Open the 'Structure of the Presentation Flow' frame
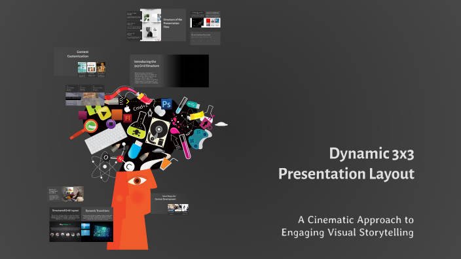The image size is (461, 259). point(156,25)
